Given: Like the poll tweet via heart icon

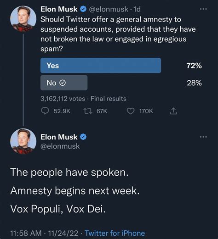Looking at the screenshot, I should coord(131,111).
